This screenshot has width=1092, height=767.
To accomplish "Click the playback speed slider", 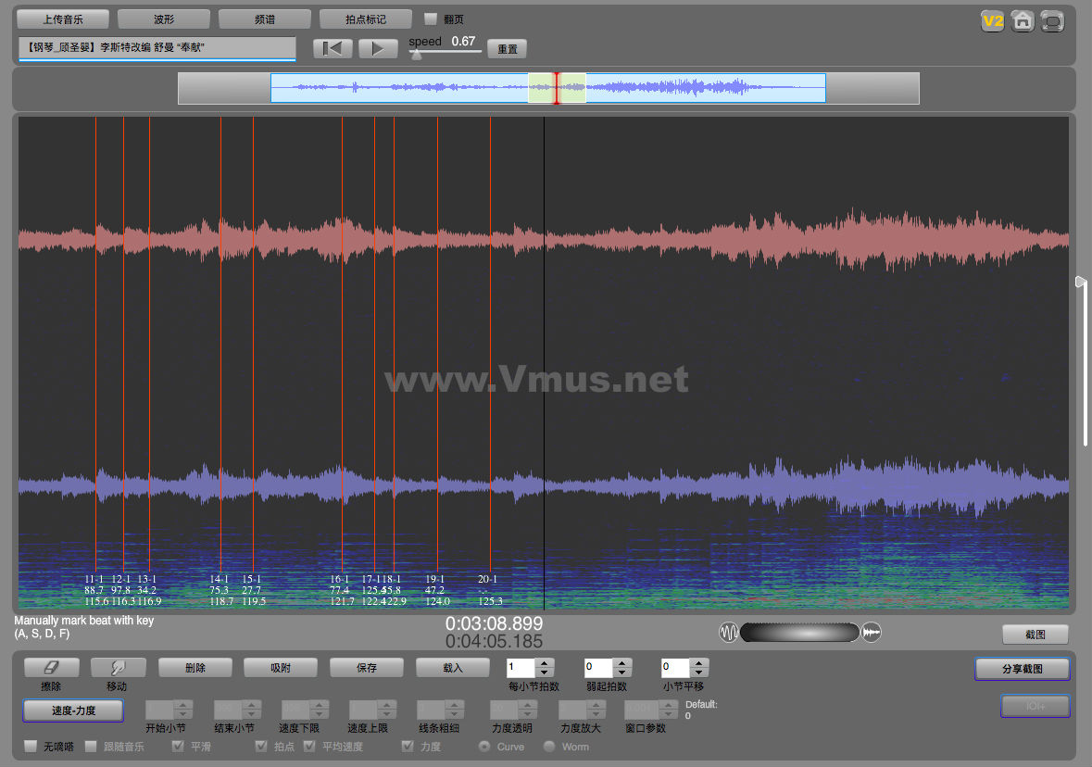I will [x=445, y=53].
